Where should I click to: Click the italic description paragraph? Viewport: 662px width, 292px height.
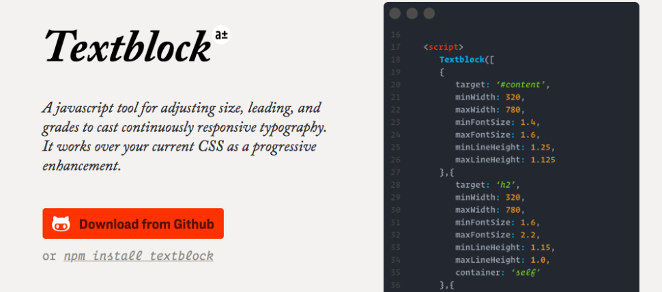coord(184,137)
